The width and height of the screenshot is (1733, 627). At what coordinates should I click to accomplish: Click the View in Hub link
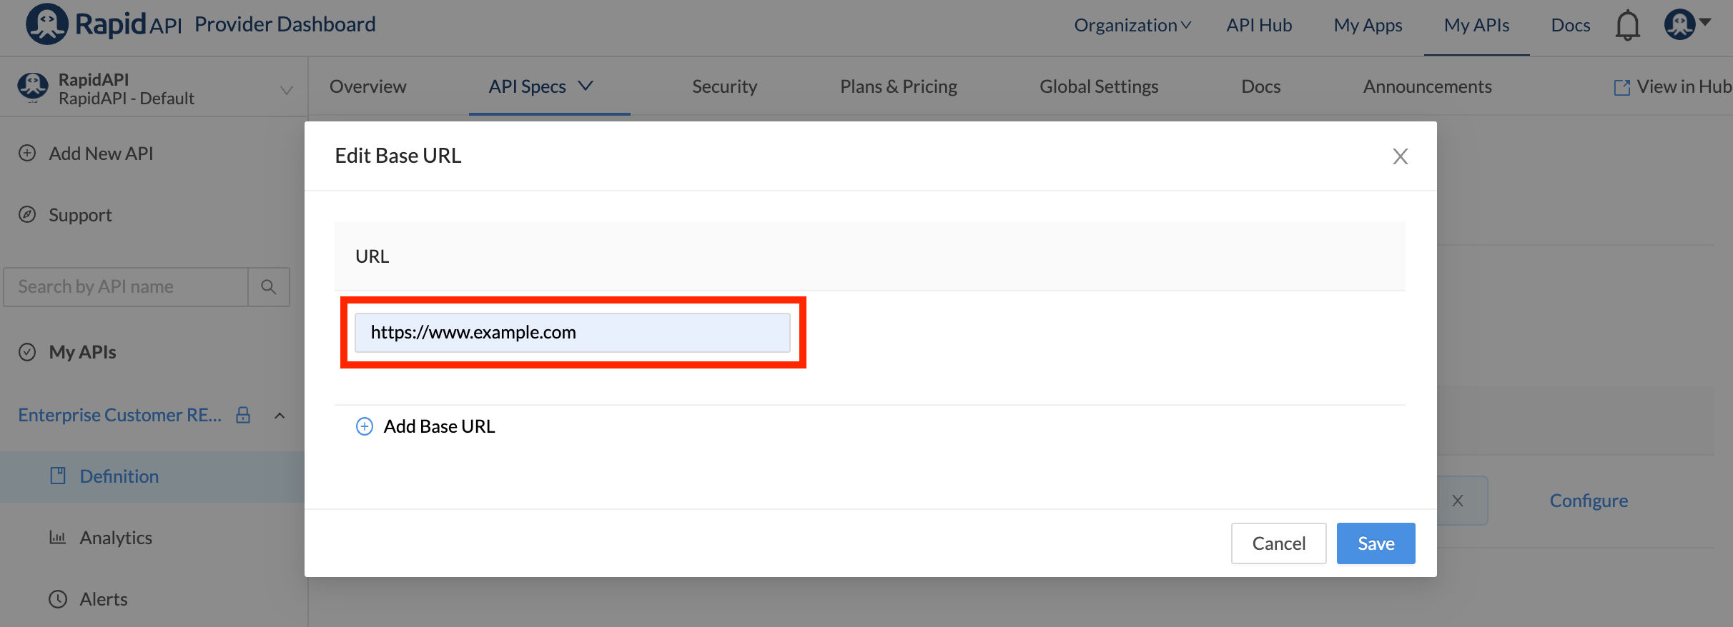coord(1684,86)
